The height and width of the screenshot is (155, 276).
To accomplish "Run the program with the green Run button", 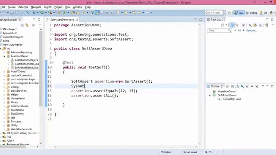I will 42,12.
